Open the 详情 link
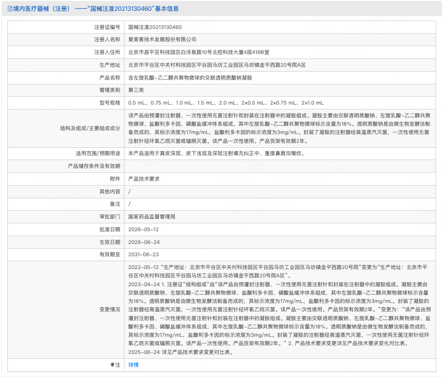This screenshot has width=442, height=378. [x=133, y=365]
